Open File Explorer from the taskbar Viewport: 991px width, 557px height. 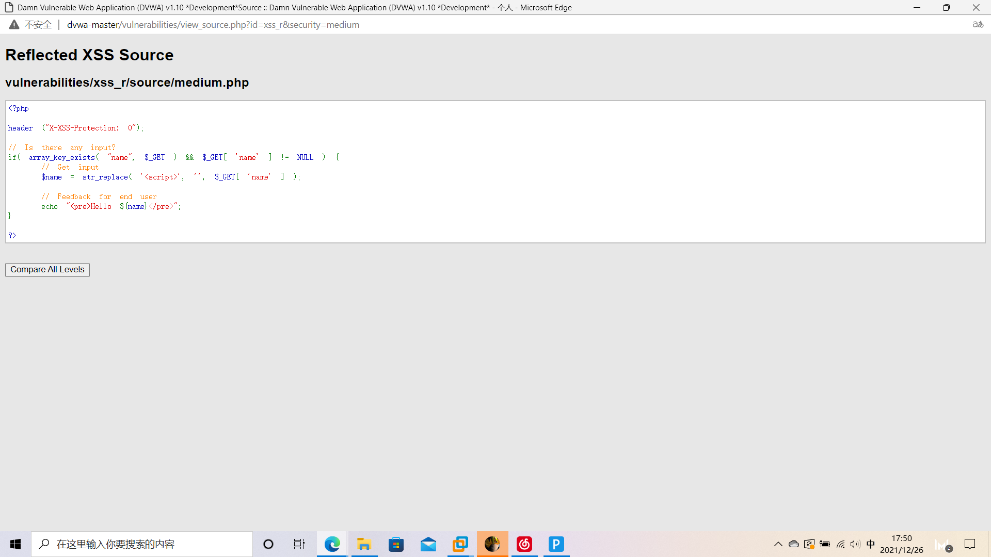tap(364, 544)
